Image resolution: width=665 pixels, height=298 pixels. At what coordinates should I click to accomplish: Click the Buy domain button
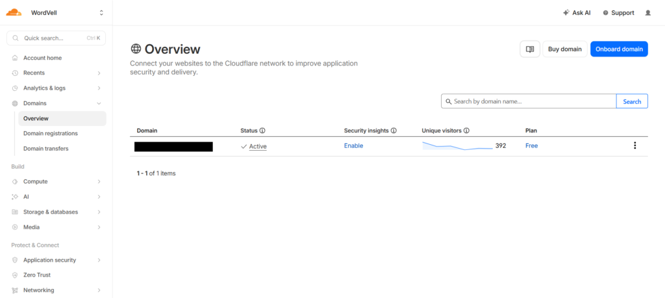[x=565, y=49]
